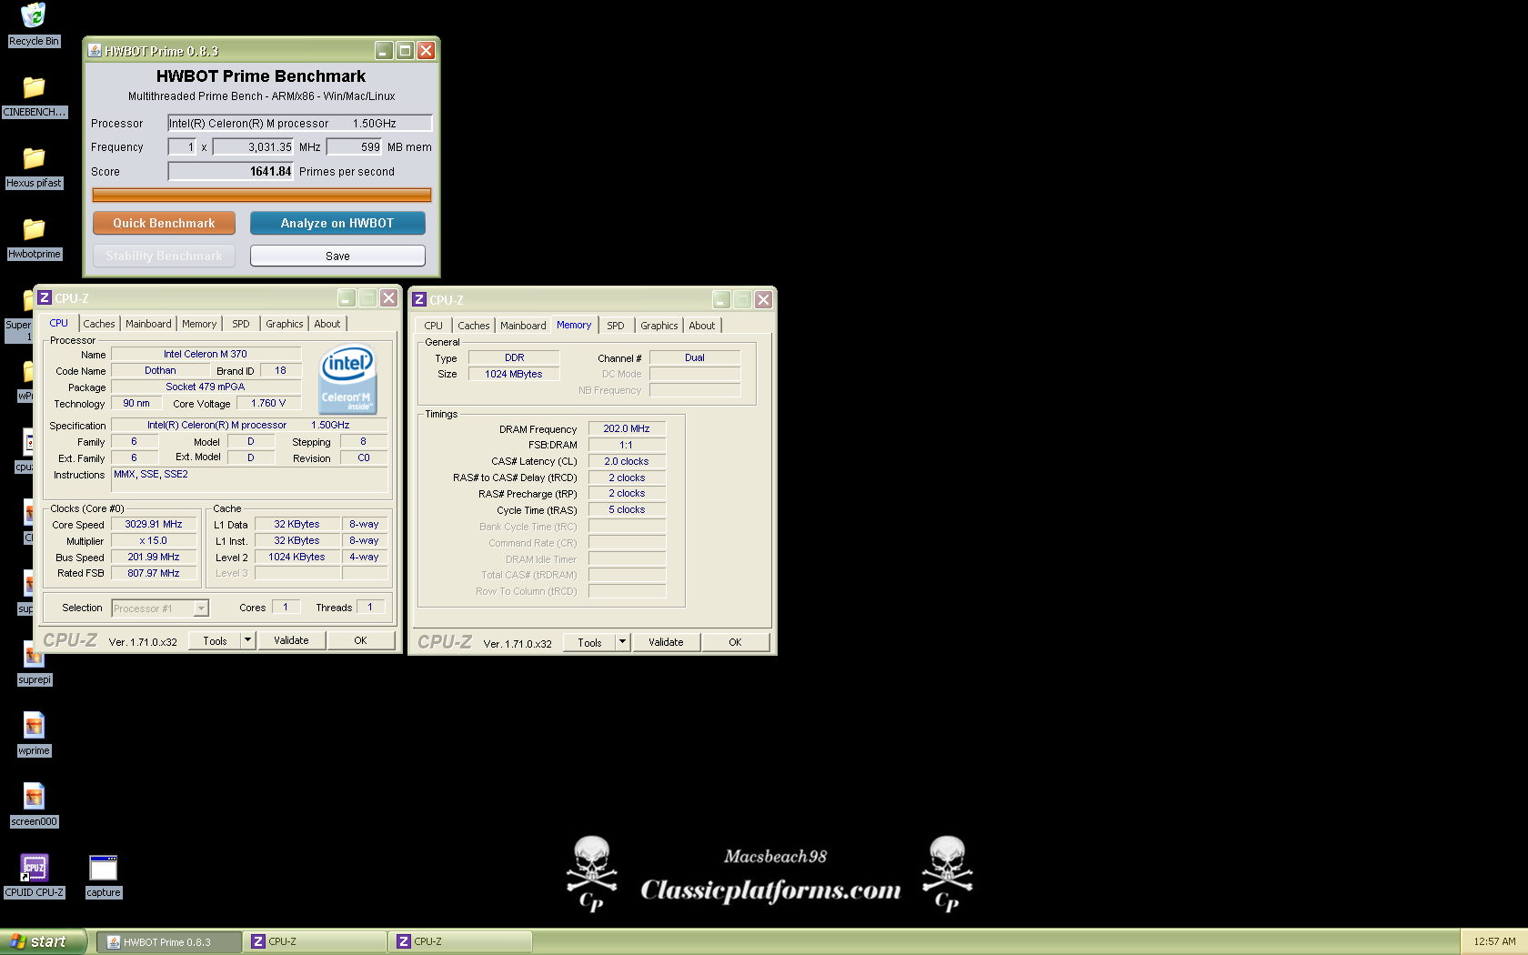Click the orange benchmark progress bar
This screenshot has height=955, width=1528.
(x=262, y=195)
